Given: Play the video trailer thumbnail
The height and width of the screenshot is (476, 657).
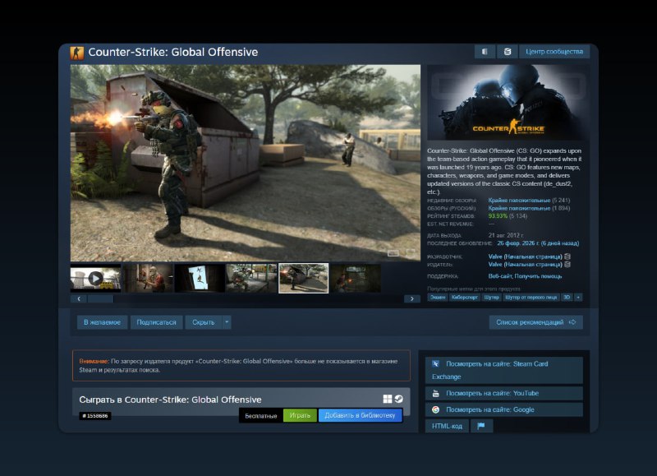Looking at the screenshot, I should [x=95, y=278].
